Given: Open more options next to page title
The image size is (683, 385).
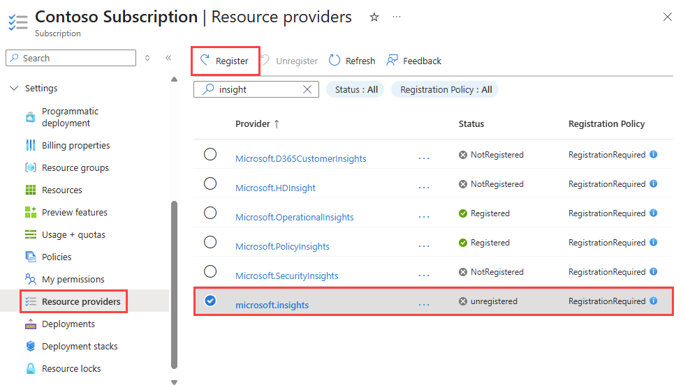Looking at the screenshot, I should point(397,17).
